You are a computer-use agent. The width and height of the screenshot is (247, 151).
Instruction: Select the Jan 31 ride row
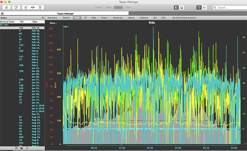pyautogui.click(x=22, y=68)
